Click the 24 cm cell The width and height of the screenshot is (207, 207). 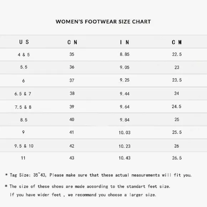tap(177, 94)
